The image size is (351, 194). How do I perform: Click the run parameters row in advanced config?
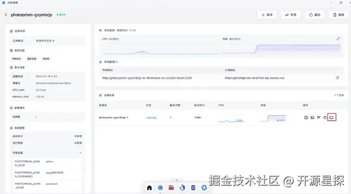pyautogui.click(x=47, y=143)
